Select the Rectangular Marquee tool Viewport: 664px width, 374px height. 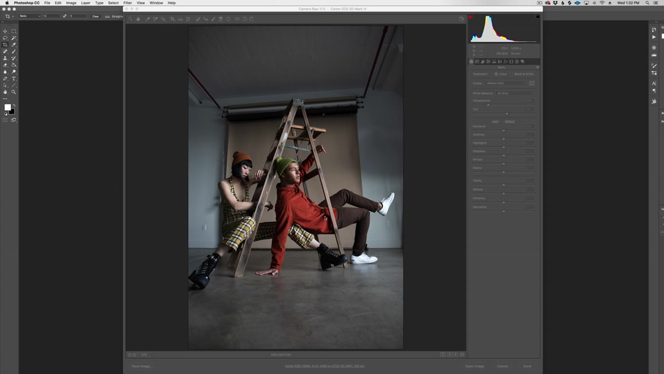14,31
